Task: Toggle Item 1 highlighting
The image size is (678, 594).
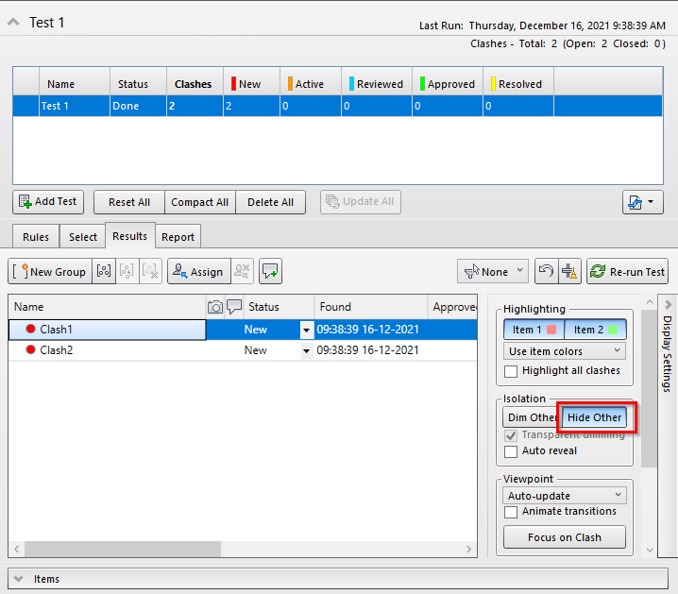Action: (534, 330)
